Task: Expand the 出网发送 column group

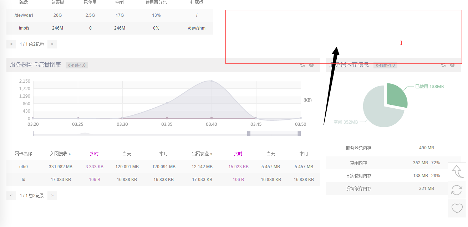Action: tap(202, 154)
